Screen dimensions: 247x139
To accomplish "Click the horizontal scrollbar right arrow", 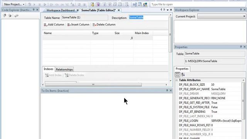I will [166, 85].
